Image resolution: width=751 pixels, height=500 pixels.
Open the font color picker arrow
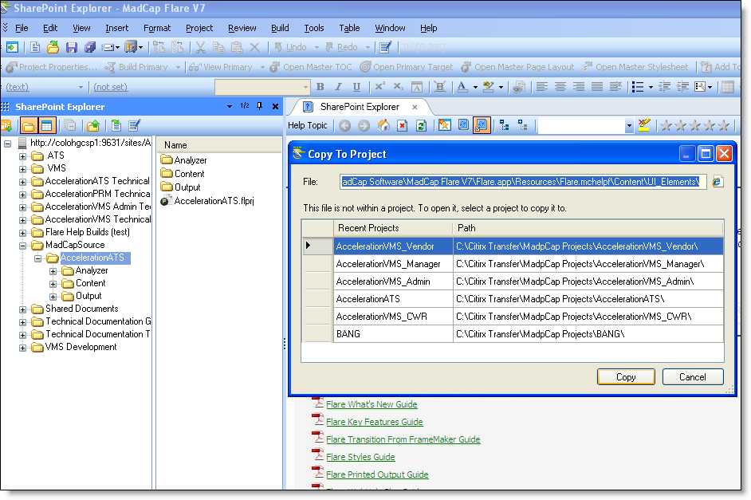(474, 87)
